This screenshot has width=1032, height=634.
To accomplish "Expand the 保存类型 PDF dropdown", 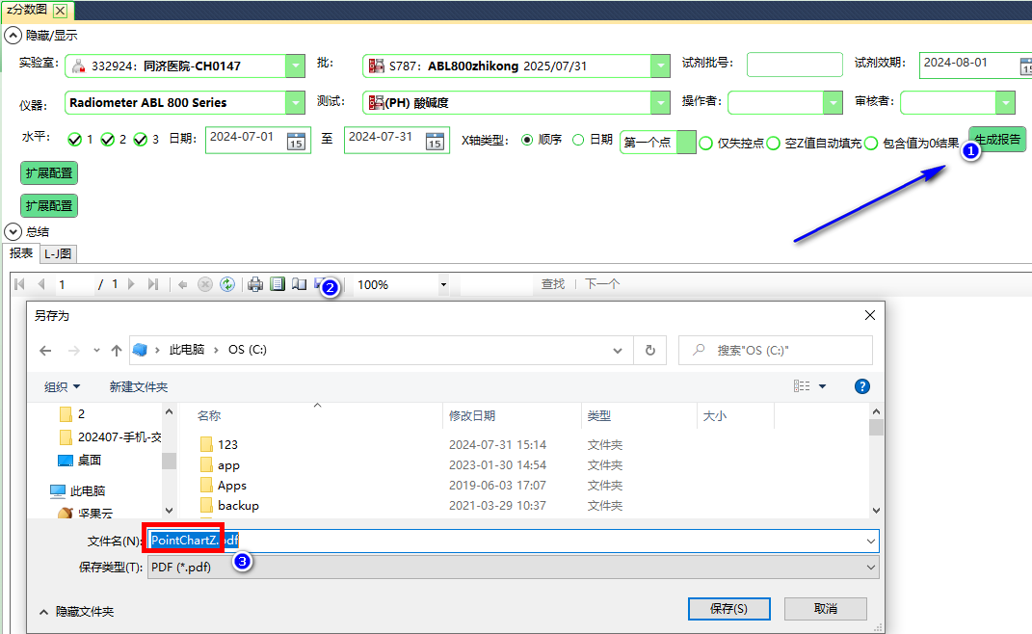I will [x=871, y=568].
